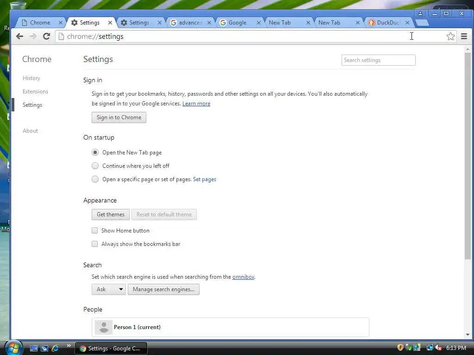Open About in the sidebar
Screen dimensions: 474x355
[x=30, y=131]
